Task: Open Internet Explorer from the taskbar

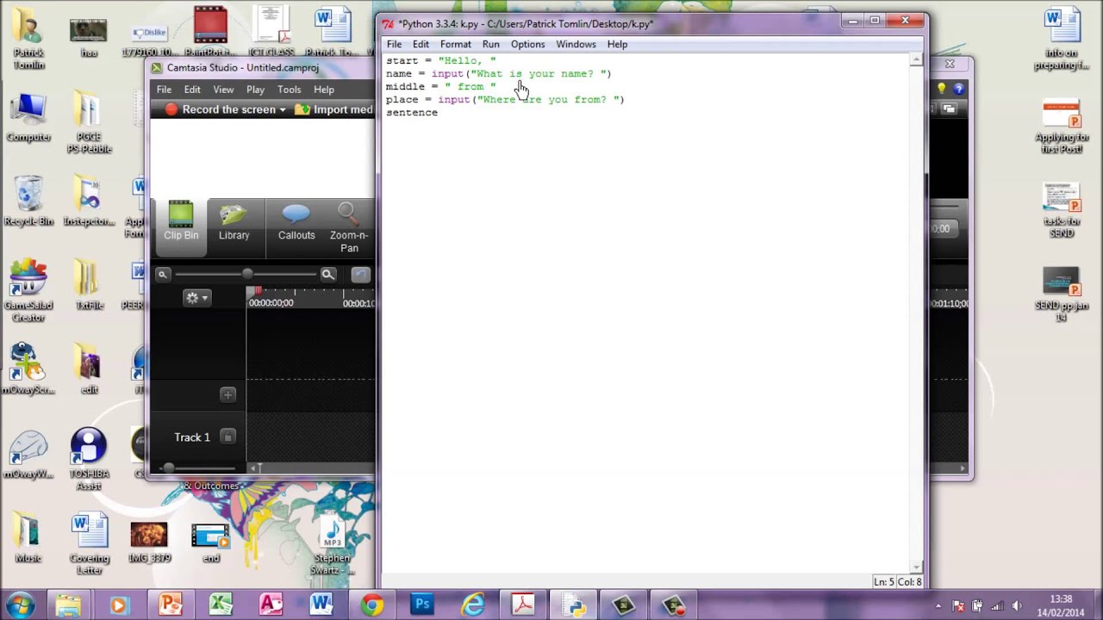Action: (x=472, y=604)
